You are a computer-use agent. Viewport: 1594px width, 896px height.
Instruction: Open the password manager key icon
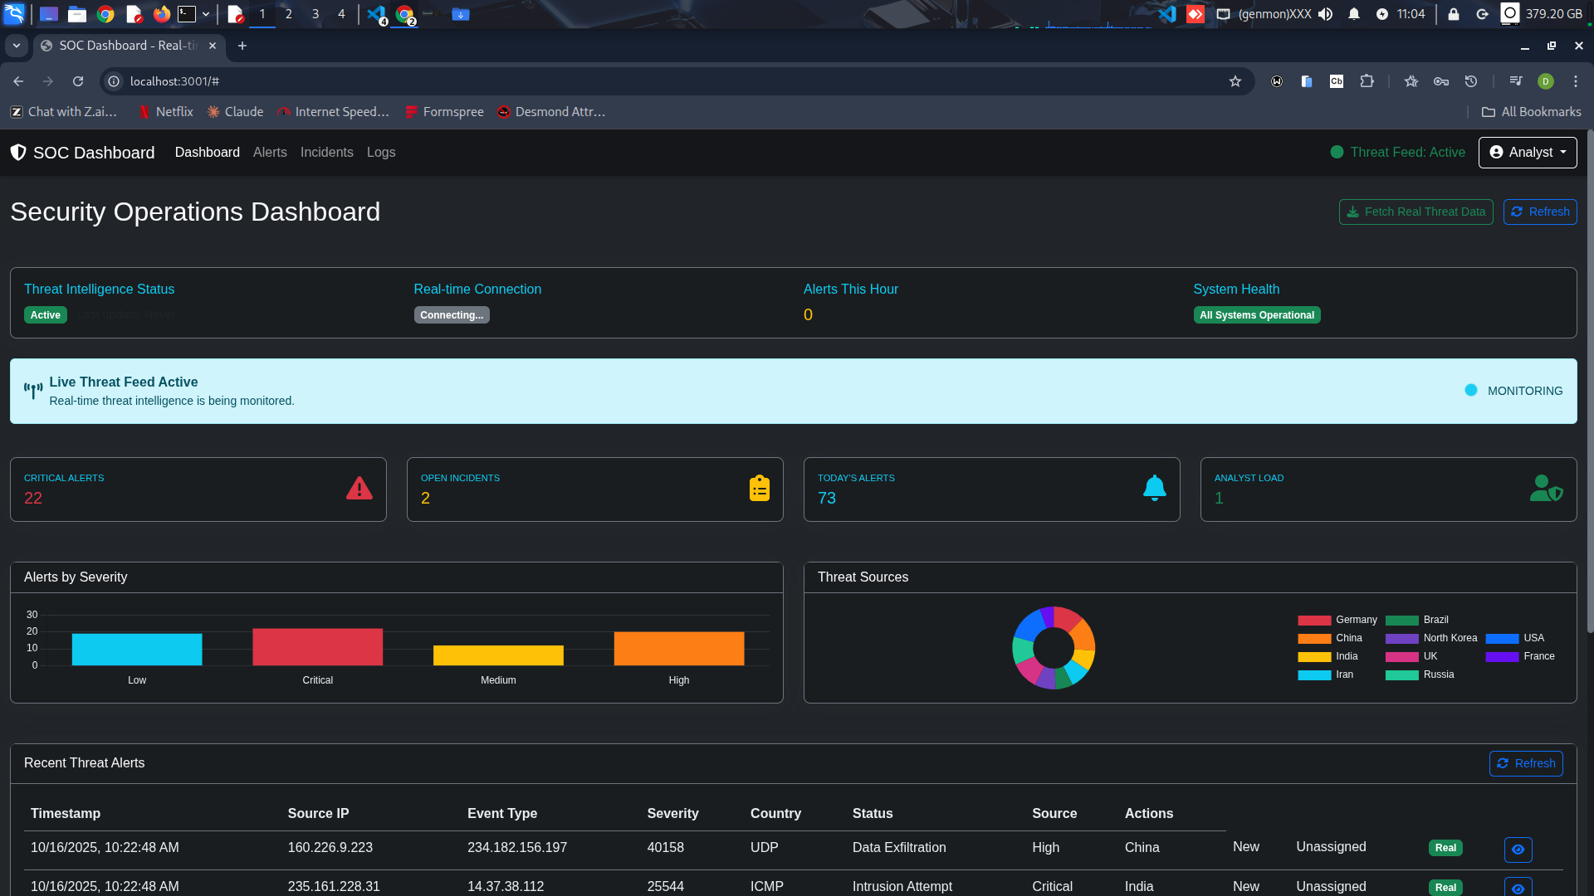(1441, 81)
